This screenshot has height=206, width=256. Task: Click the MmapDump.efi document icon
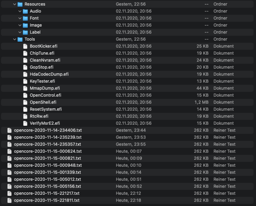(25, 88)
